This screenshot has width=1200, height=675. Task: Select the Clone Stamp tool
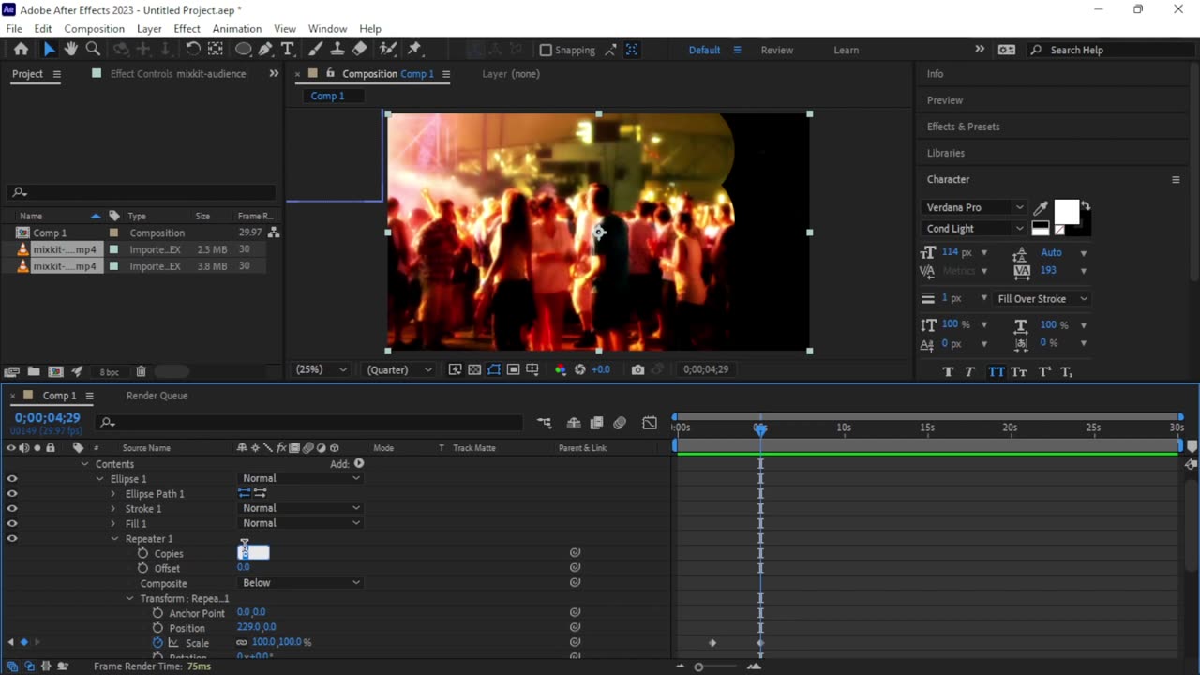click(337, 50)
